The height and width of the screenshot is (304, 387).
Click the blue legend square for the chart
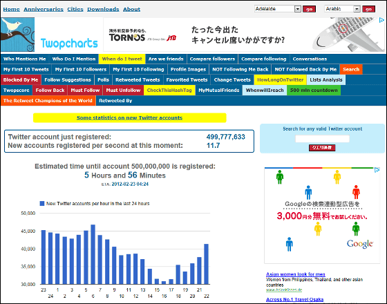(x=42, y=204)
